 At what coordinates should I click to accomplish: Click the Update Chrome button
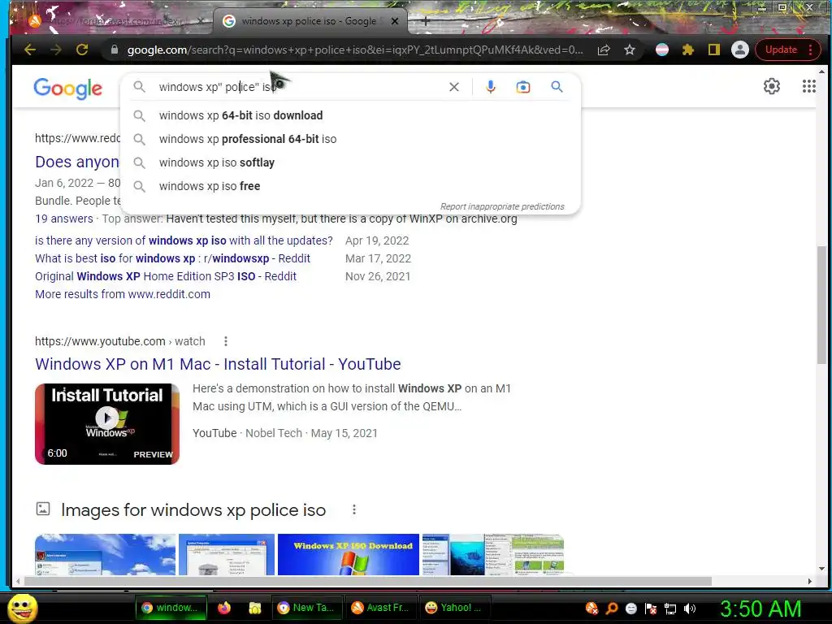pos(781,50)
